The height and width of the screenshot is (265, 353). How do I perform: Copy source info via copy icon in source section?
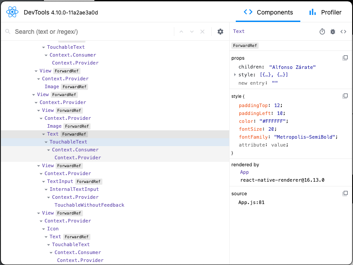[345, 193]
